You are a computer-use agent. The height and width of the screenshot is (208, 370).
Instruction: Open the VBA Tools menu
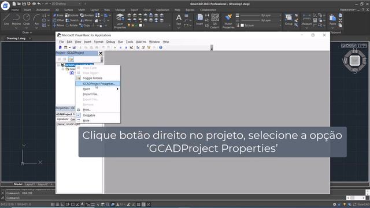(129, 42)
